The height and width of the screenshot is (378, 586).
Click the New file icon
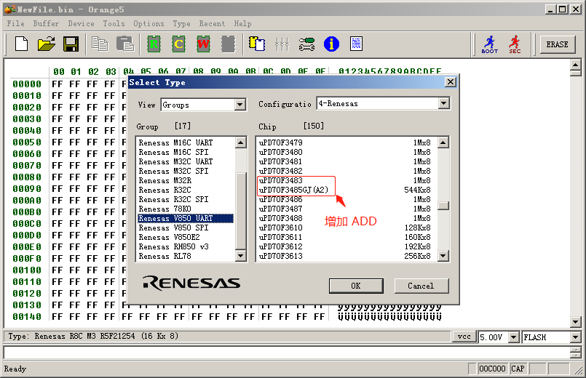21,44
